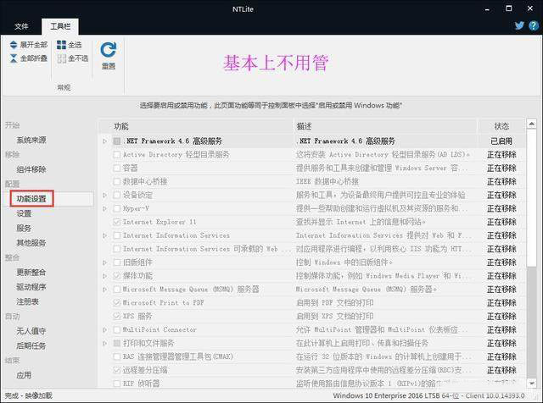
Task: Expand the Hyper-V tree node
Action: pyautogui.click(x=105, y=208)
